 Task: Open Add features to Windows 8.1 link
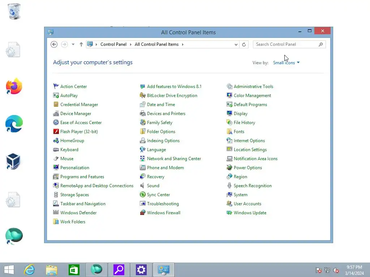pyautogui.click(x=174, y=87)
